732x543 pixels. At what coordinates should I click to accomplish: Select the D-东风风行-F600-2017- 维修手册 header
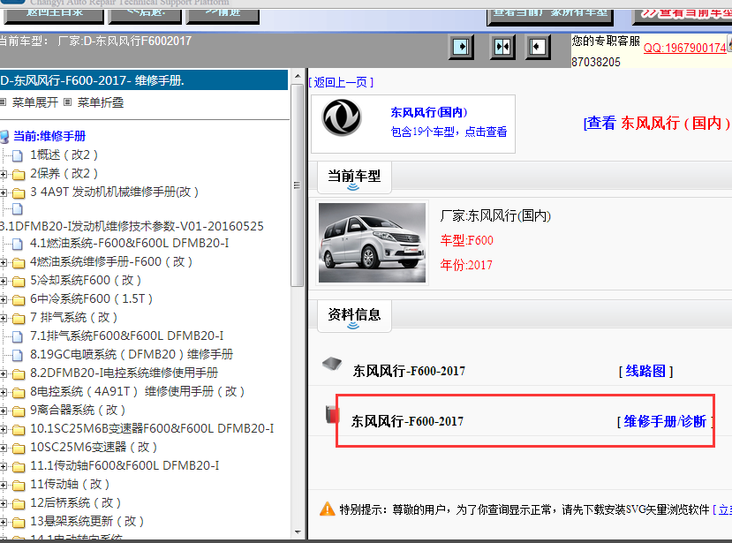coord(143,80)
